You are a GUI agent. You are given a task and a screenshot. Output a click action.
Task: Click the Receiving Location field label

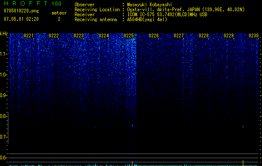pyautogui.click(x=97, y=10)
